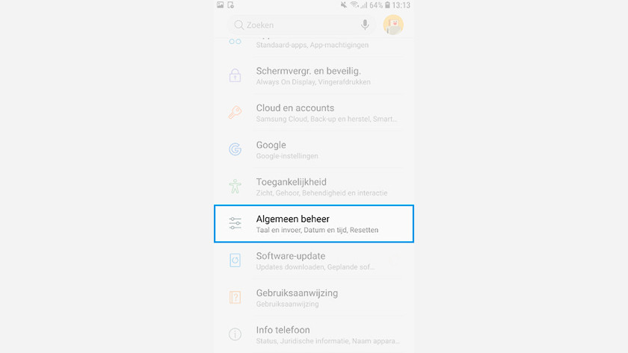Screen dimensions: 628x353
Task: Tap the lock icon for Schermvergr. en beveilig.
Action: (x=235, y=75)
